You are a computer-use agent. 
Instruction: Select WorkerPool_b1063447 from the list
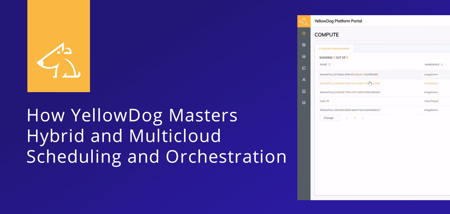350,92
